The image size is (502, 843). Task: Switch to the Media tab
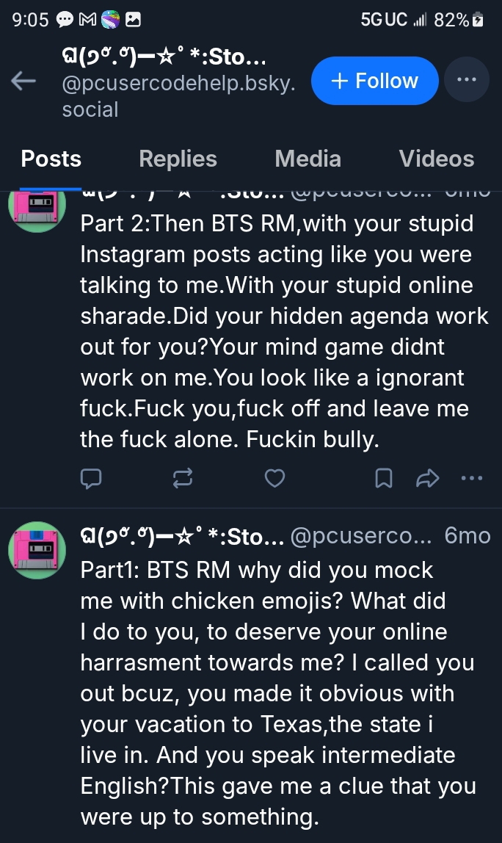[x=308, y=159]
